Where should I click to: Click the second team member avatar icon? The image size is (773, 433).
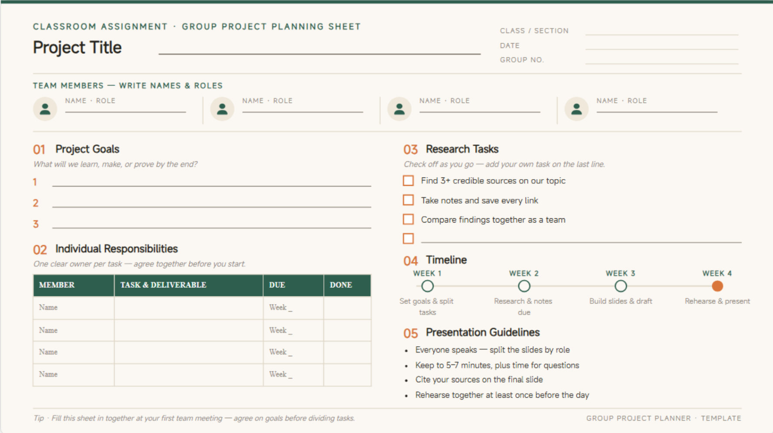[222, 109]
